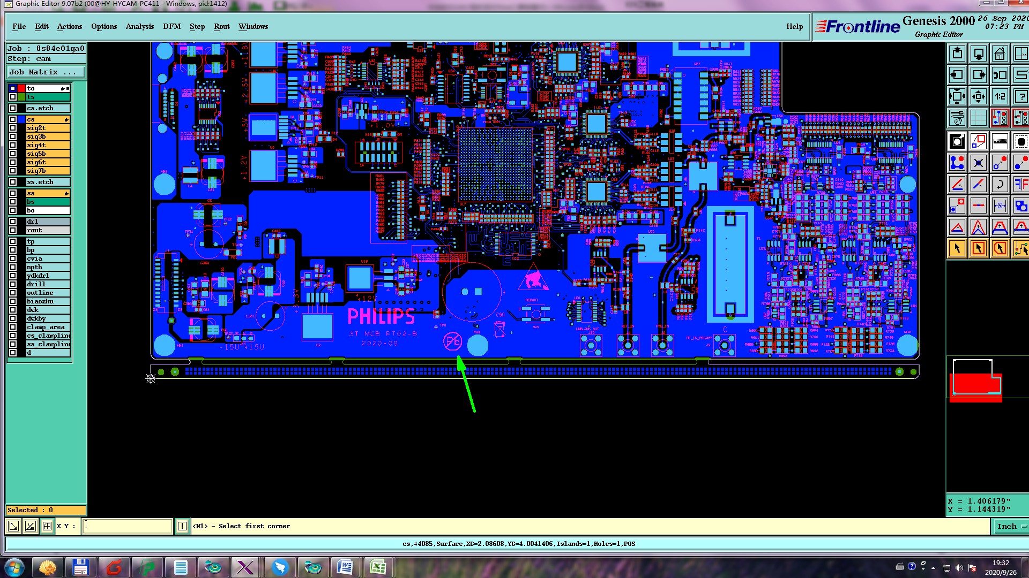Open the ruler measurement tool
Image resolution: width=1029 pixels, height=578 pixels.
pyautogui.click(x=1000, y=141)
